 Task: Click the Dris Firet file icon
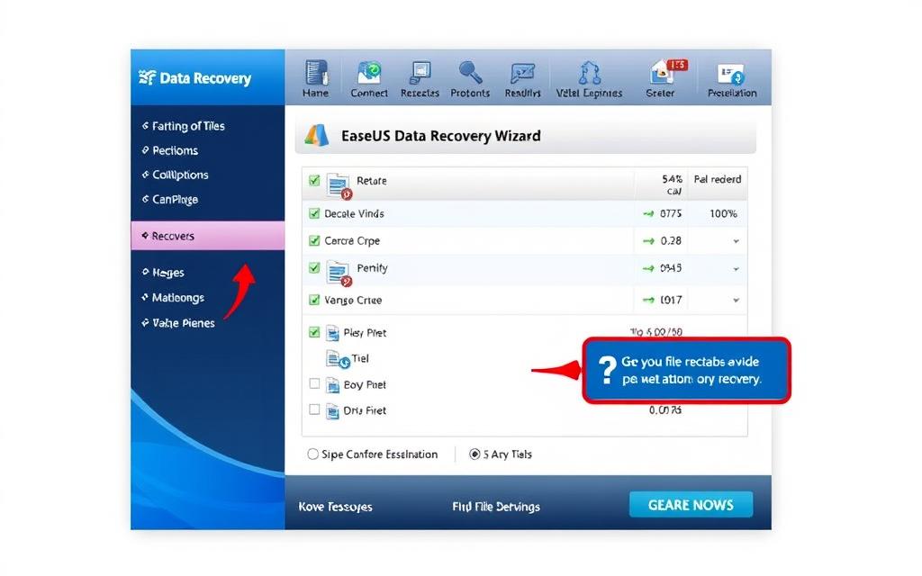[x=333, y=411]
